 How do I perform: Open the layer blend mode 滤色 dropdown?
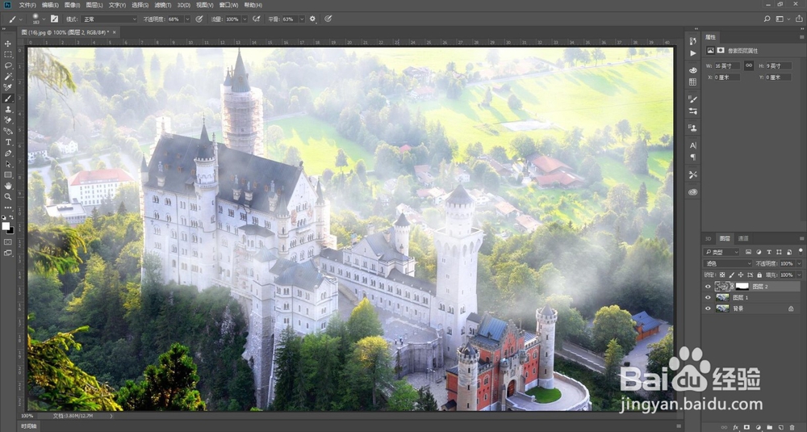point(728,263)
